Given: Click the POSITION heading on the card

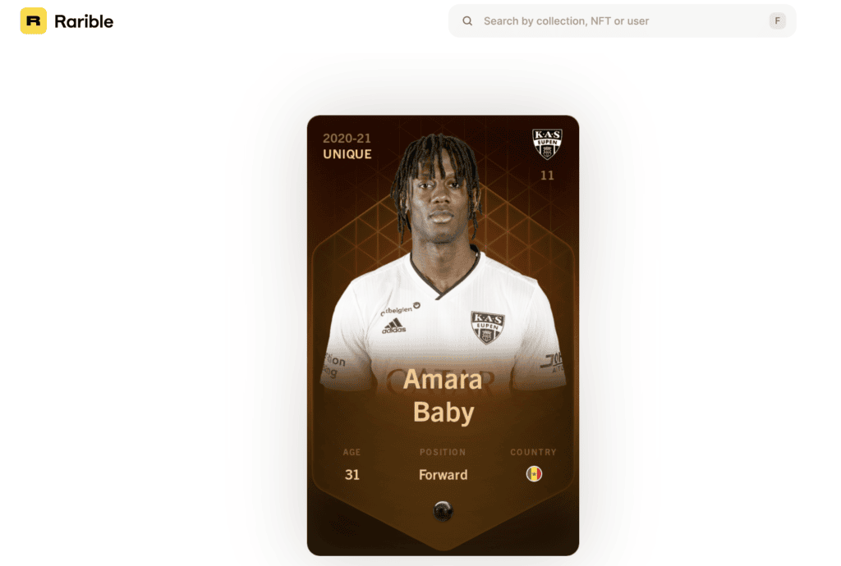Looking at the screenshot, I should coord(443,452).
